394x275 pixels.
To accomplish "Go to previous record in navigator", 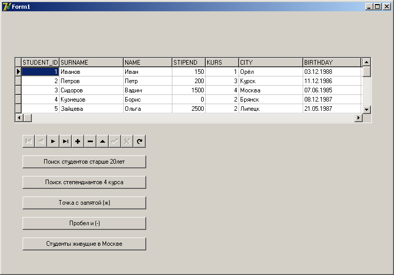I will (x=41, y=141).
